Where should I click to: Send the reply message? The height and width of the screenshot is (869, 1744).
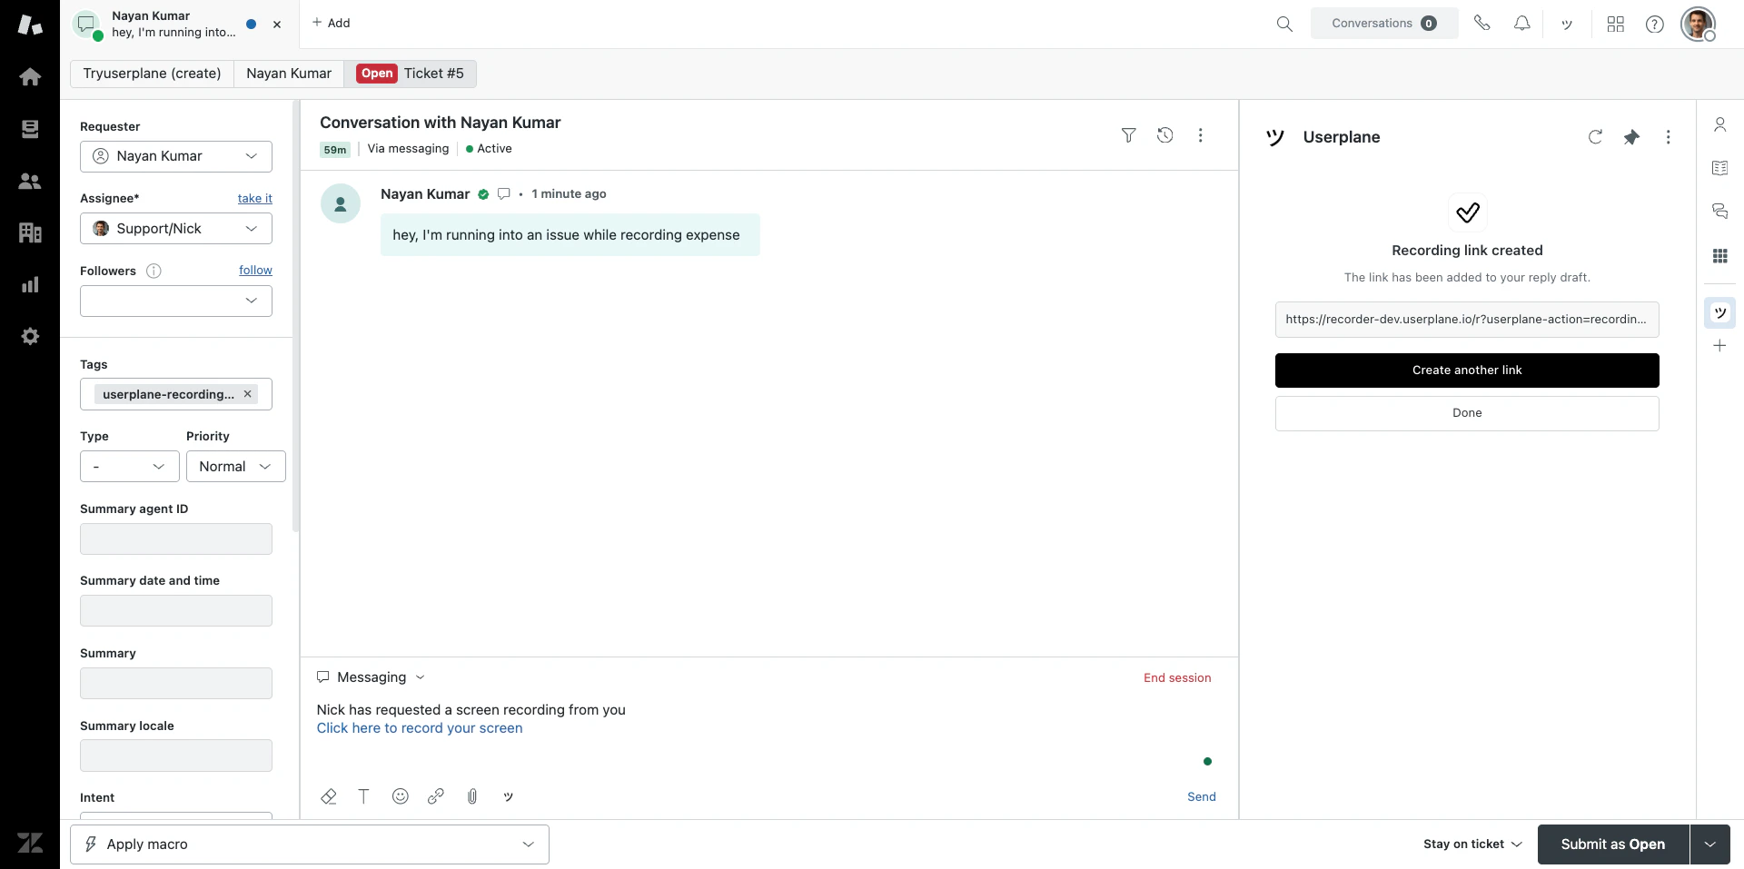(1201, 797)
